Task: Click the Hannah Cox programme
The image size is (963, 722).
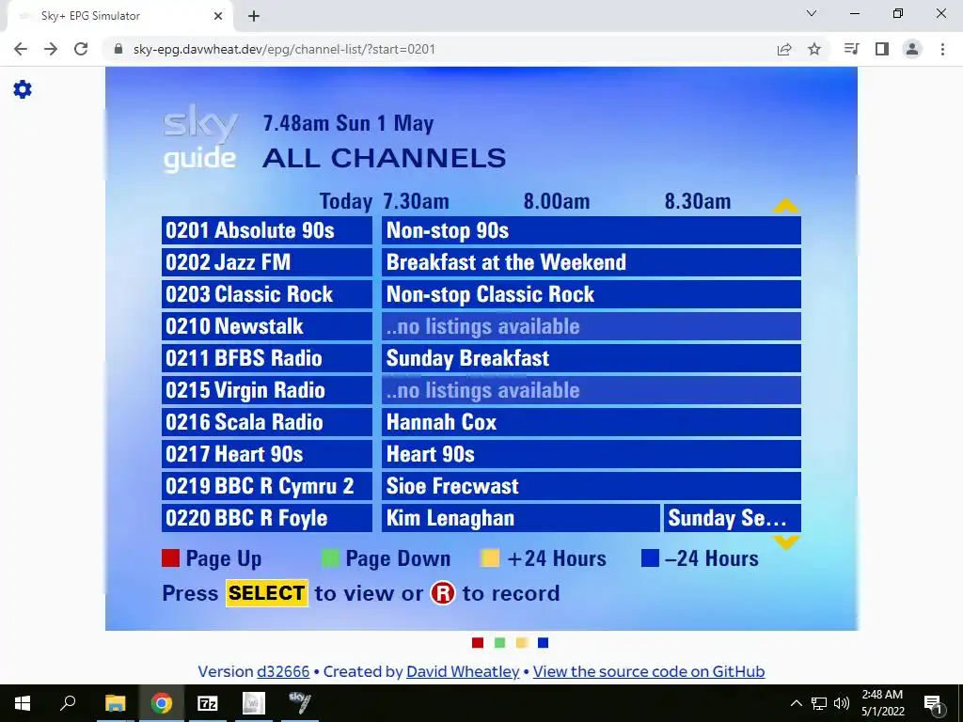Action: [x=592, y=422]
